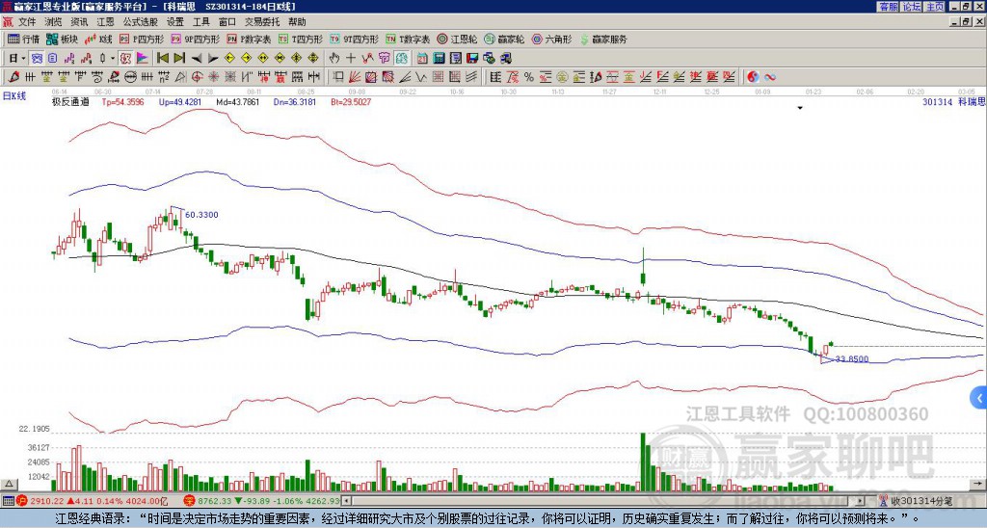Open the 板块 sector view

(62, 39)
